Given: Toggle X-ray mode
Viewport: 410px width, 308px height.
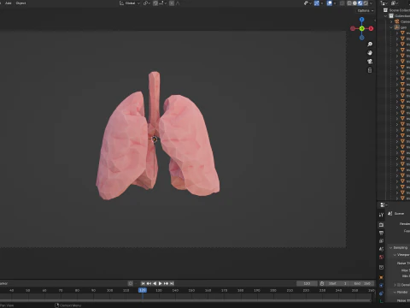Looking at the screenshot, I should click(343, 3).
